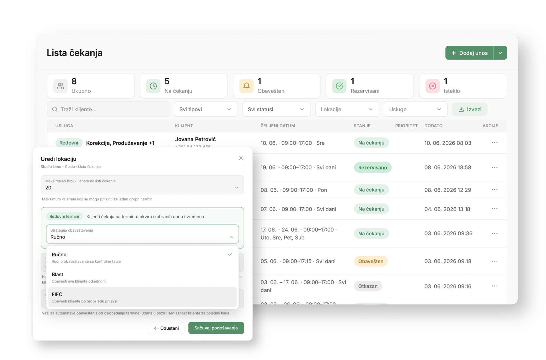Click the USLUGA column header
Viewport: 546px width, 360px height.
point(64,126)
